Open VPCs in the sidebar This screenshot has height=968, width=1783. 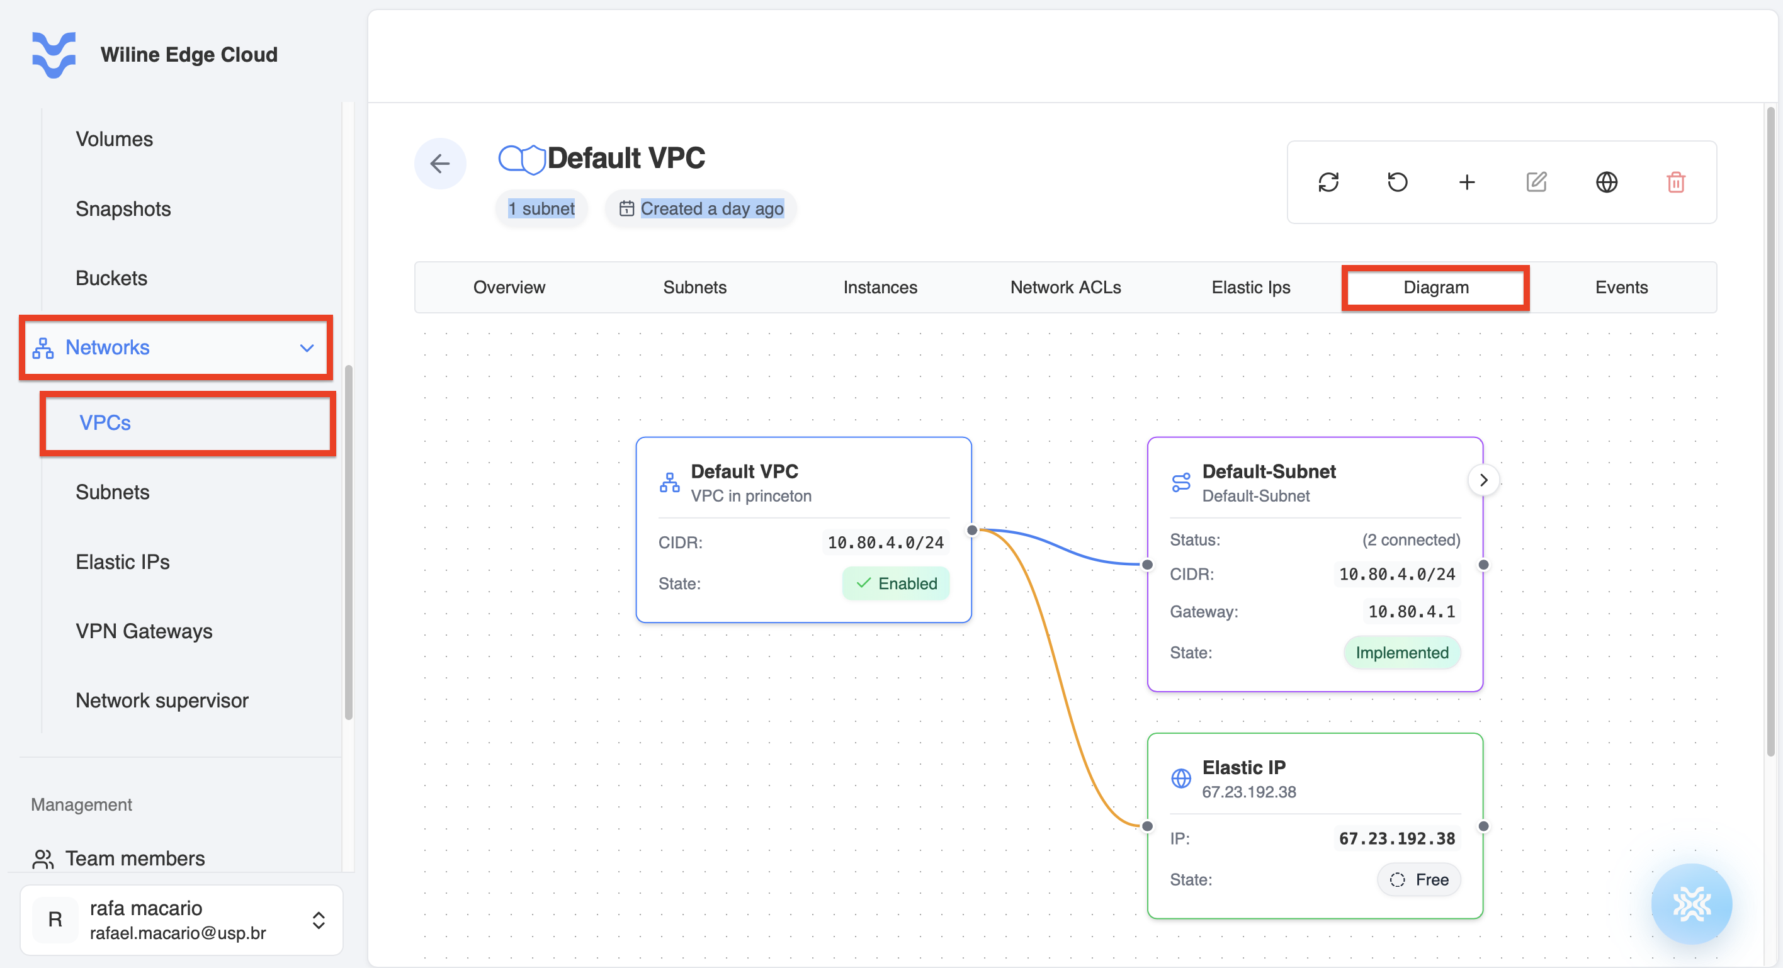click(105, 423)
